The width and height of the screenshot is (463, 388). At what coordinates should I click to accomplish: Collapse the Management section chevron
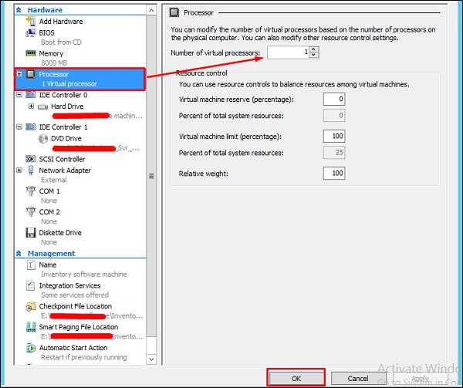click(19, 254)
